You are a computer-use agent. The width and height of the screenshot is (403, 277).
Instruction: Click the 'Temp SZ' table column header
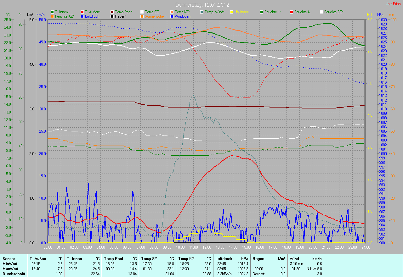[149, 259]
